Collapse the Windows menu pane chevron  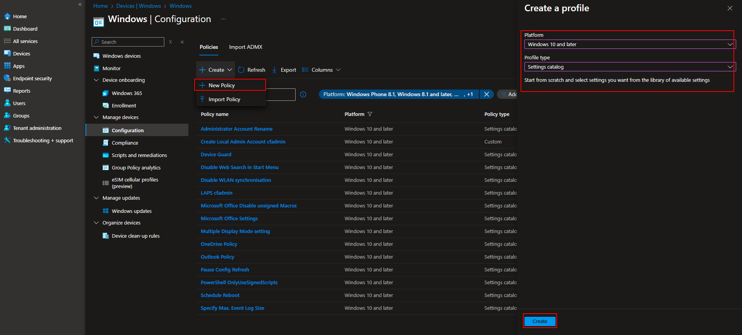pos(182,42)
